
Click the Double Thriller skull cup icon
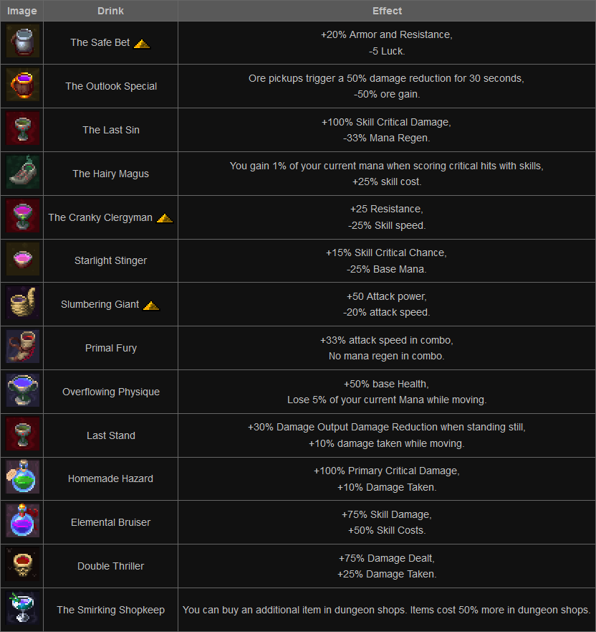point(23,566)
